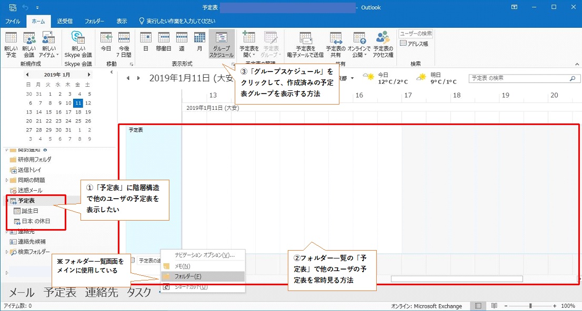Expand the 検索フォルダー item
The height and width of the screenshot is (311, 582).
tap(7, 252)
